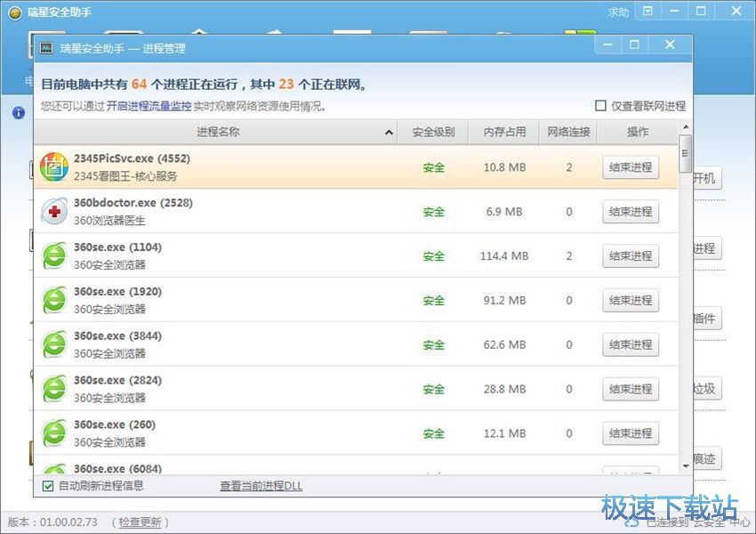The height and width of the screenshot is (534, 756).
Task: Click 求助 in main window title bar
Action: point(618,12)
